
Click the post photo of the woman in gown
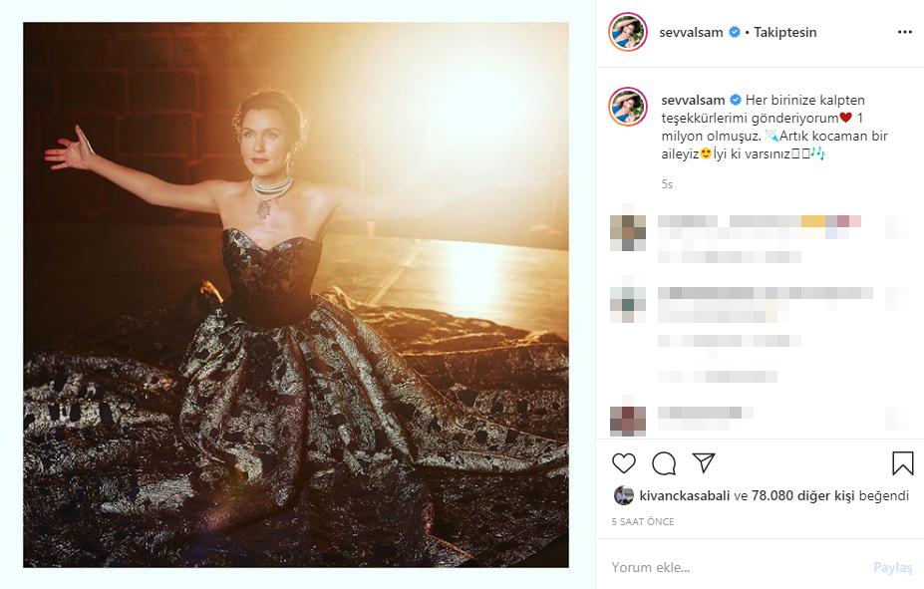click(296, 295)
